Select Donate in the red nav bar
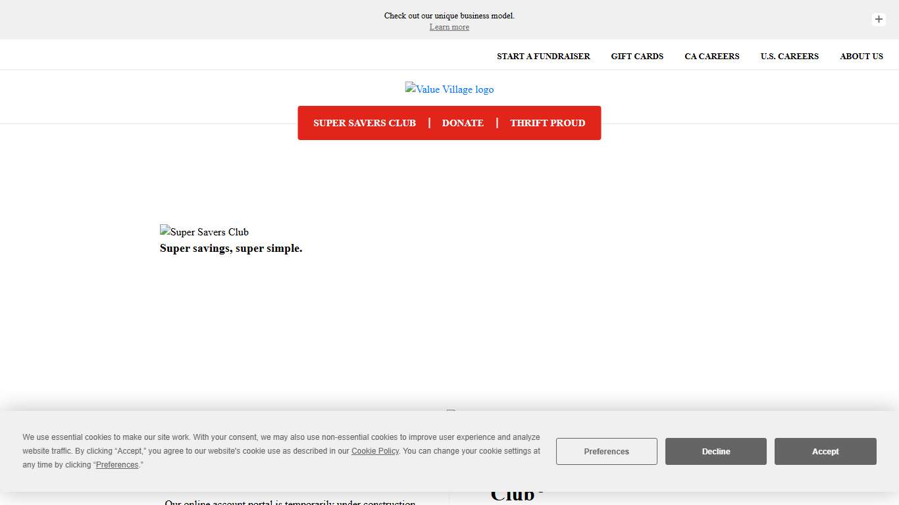This screenshot has height=505, width=899. tap(463, 123)
